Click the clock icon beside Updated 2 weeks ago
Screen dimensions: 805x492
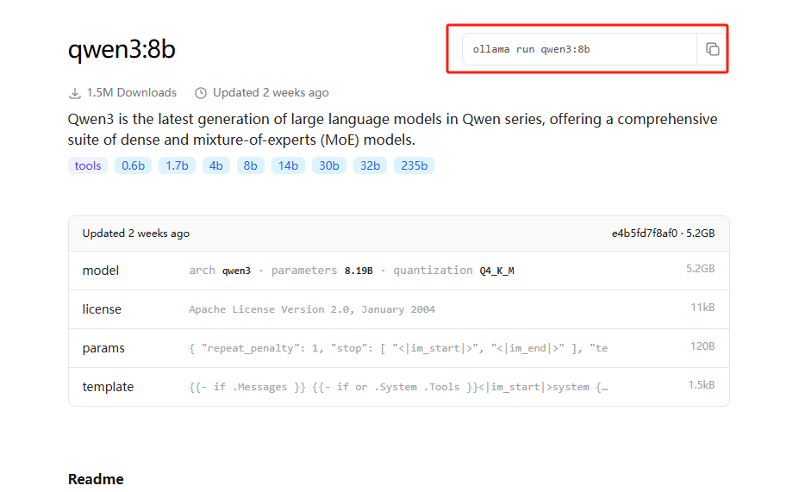pos(201,93)
